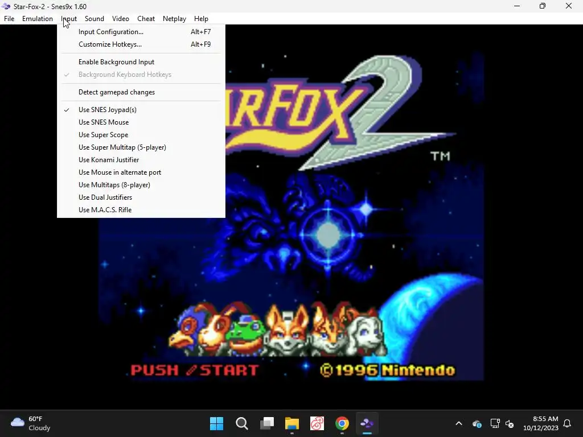Click the cloud sync tray icon
The height and width of the screenshot is (437, 583).
(477, 423)
